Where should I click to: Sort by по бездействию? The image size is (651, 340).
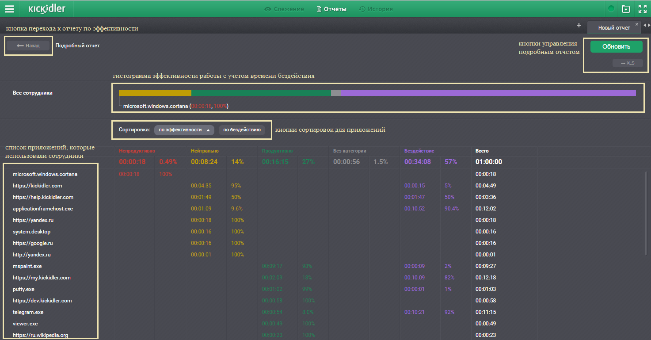(242, 130)
